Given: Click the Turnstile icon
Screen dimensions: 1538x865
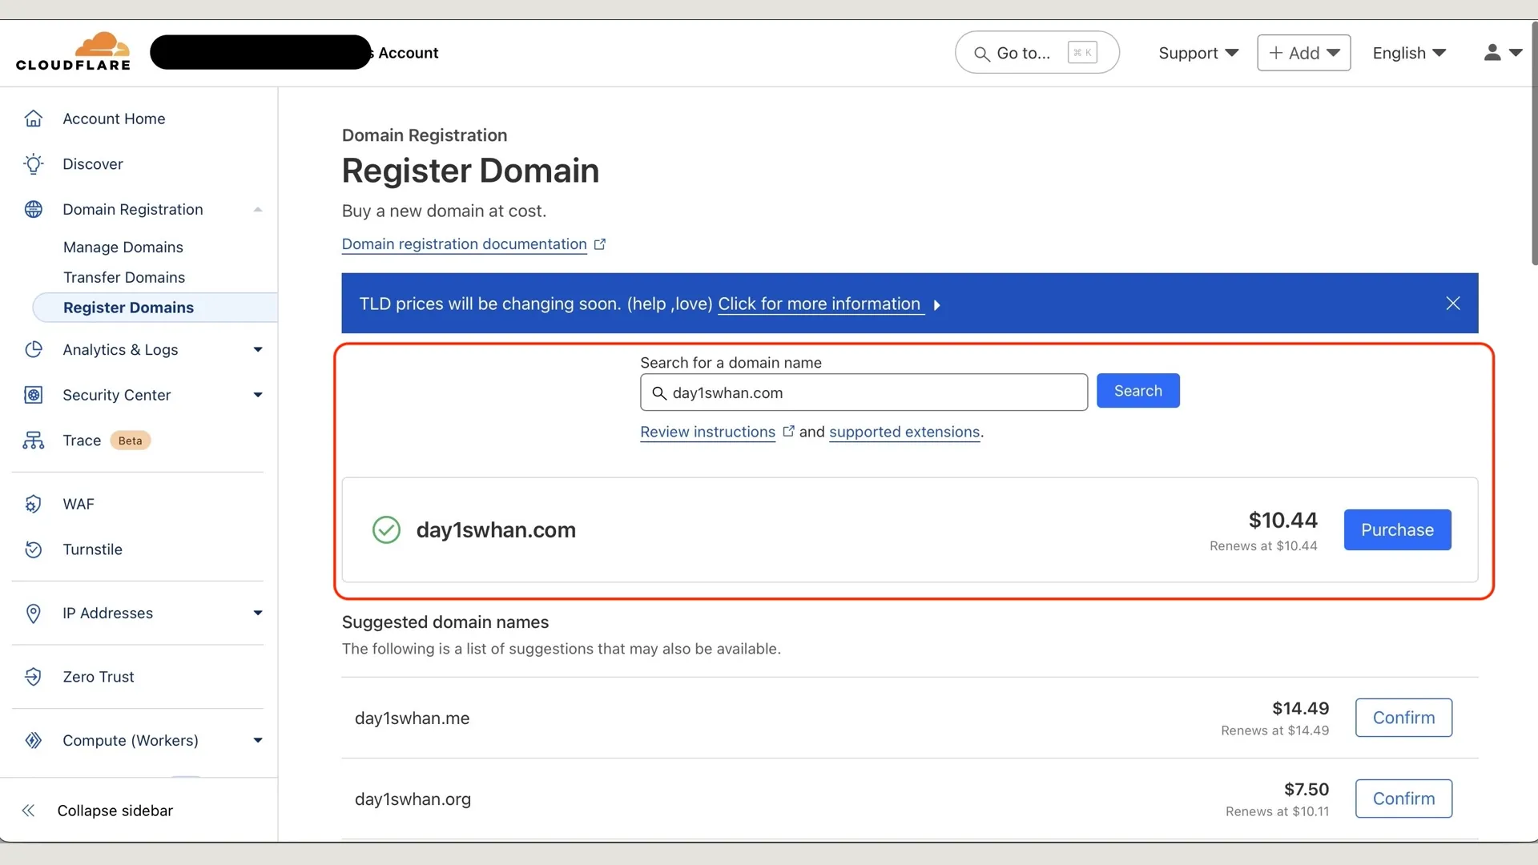Looking at the screenshot, I should [33, 549].
